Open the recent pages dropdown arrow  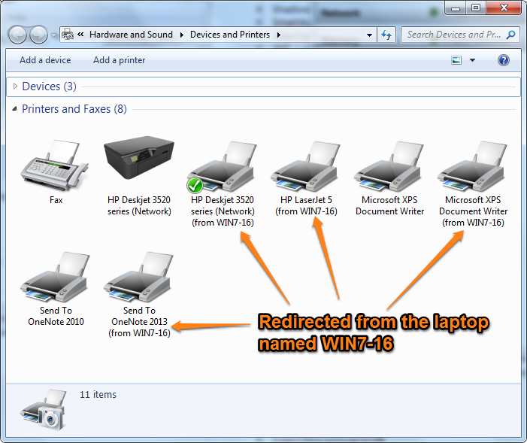pos(54,35)
